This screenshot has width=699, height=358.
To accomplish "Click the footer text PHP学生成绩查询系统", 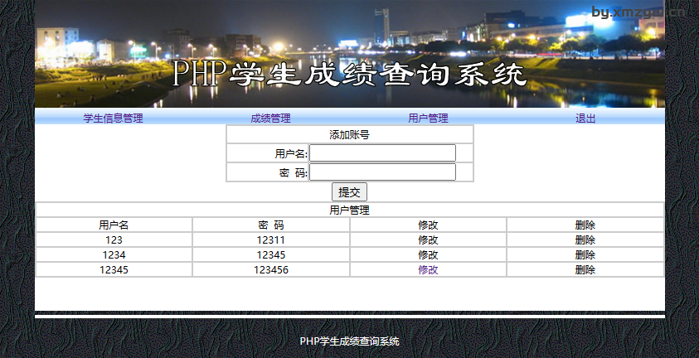I will (350, 341).
